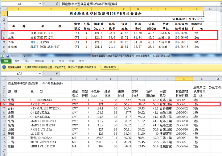222x156 pixels.
Task: Click cell NEX GSR 125 UT125X1
Action: point(51,109)
